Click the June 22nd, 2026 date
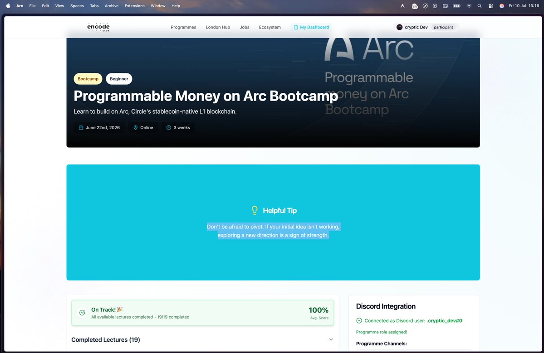544x353 pixels. click(103, 127)
